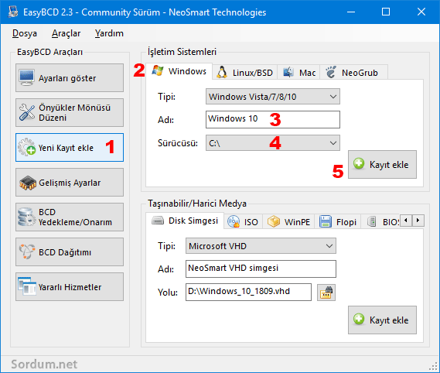The image size is (440, 373).
Task: Expand the Microsoft VHD type dropdown
Action: click(261, 246)
